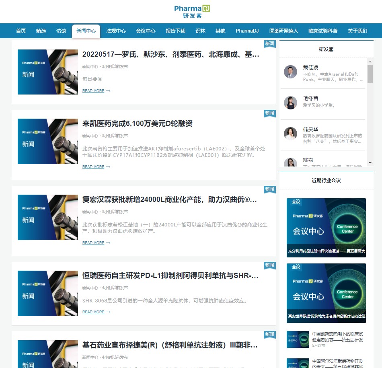Click the 新闻 ribbon tag on 来凯医药 article
Viewport: 382px width, 368px height.
(270, 113)
